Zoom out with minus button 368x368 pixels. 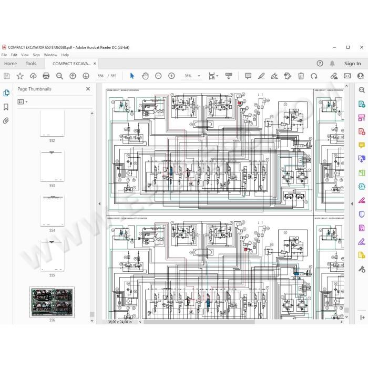(x=158, y=76)
